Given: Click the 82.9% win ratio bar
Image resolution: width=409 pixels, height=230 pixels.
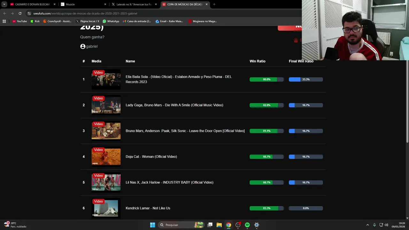Looking at the screenshot, I should (266, 105).
